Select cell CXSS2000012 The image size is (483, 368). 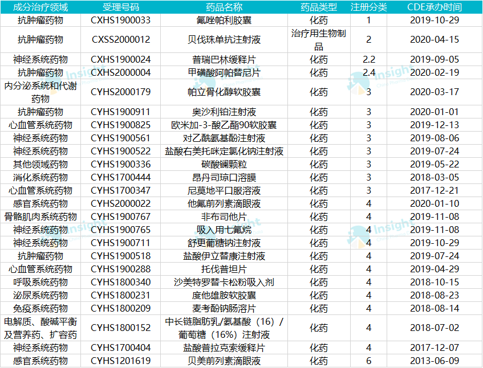coord(121,40)
